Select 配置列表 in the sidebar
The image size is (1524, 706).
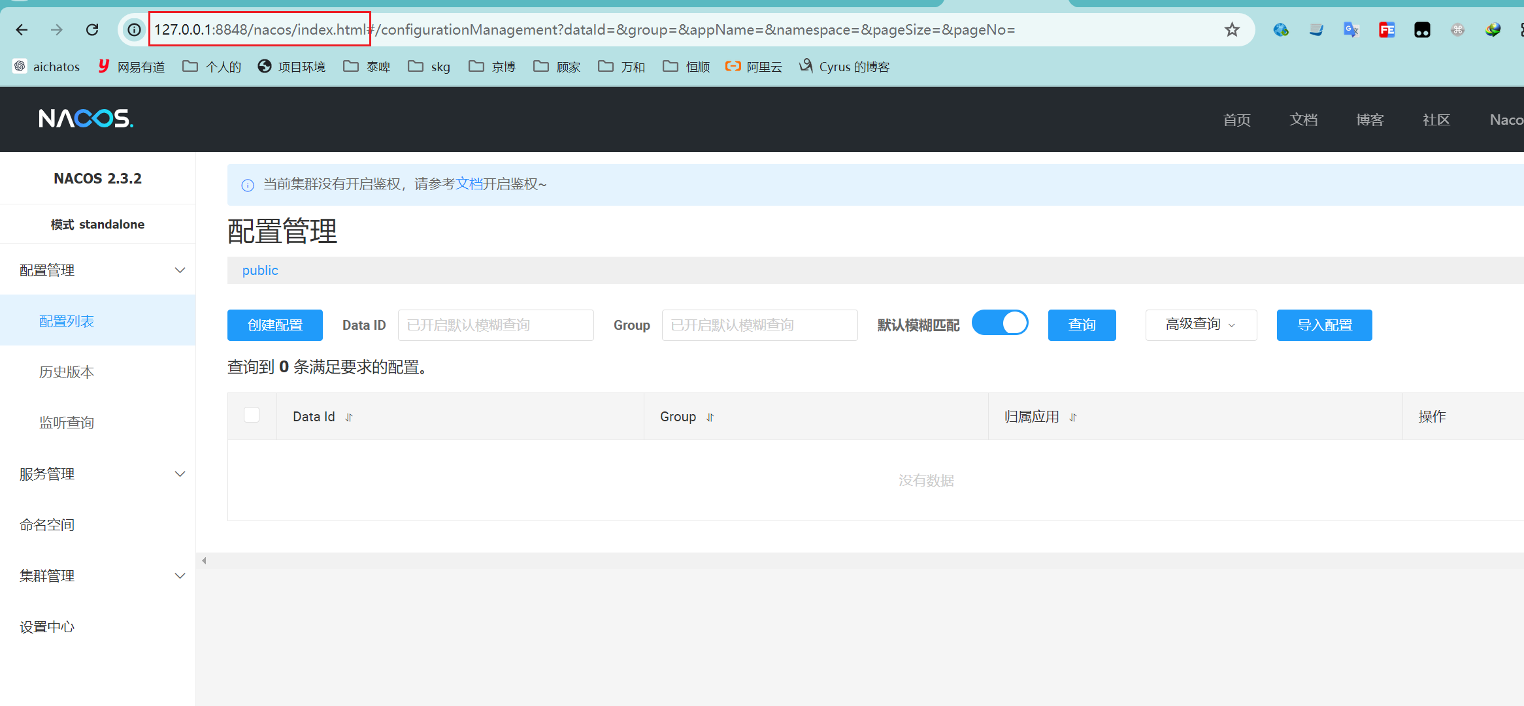pyautogui.click(x=98, y=321)
